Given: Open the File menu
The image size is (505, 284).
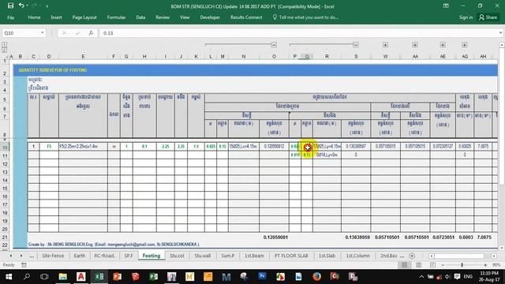Looking at the screenshot, I should pyautogui.click(x=10, y=17).
